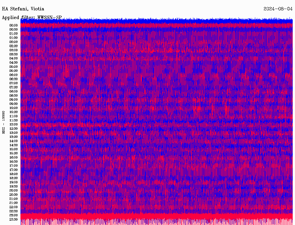Select the 21:00 time label

[x=14, y=199]
